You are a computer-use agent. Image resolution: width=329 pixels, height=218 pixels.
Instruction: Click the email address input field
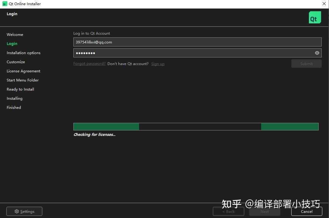click(x=197, y=42)
